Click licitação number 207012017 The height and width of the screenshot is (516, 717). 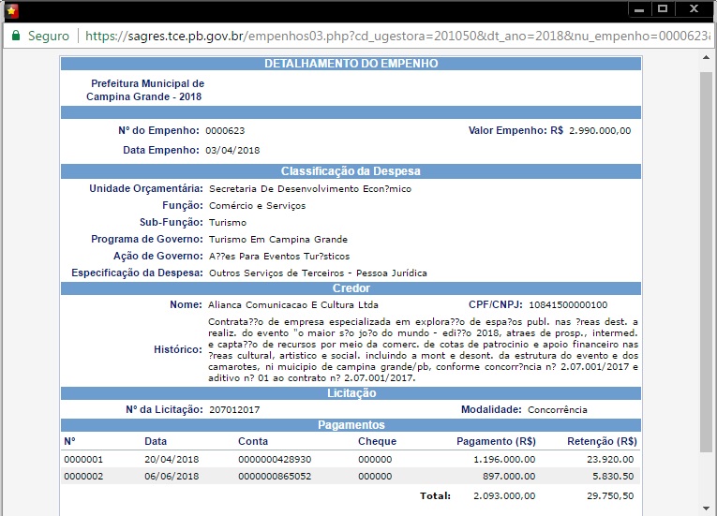(x=234, y=410)
